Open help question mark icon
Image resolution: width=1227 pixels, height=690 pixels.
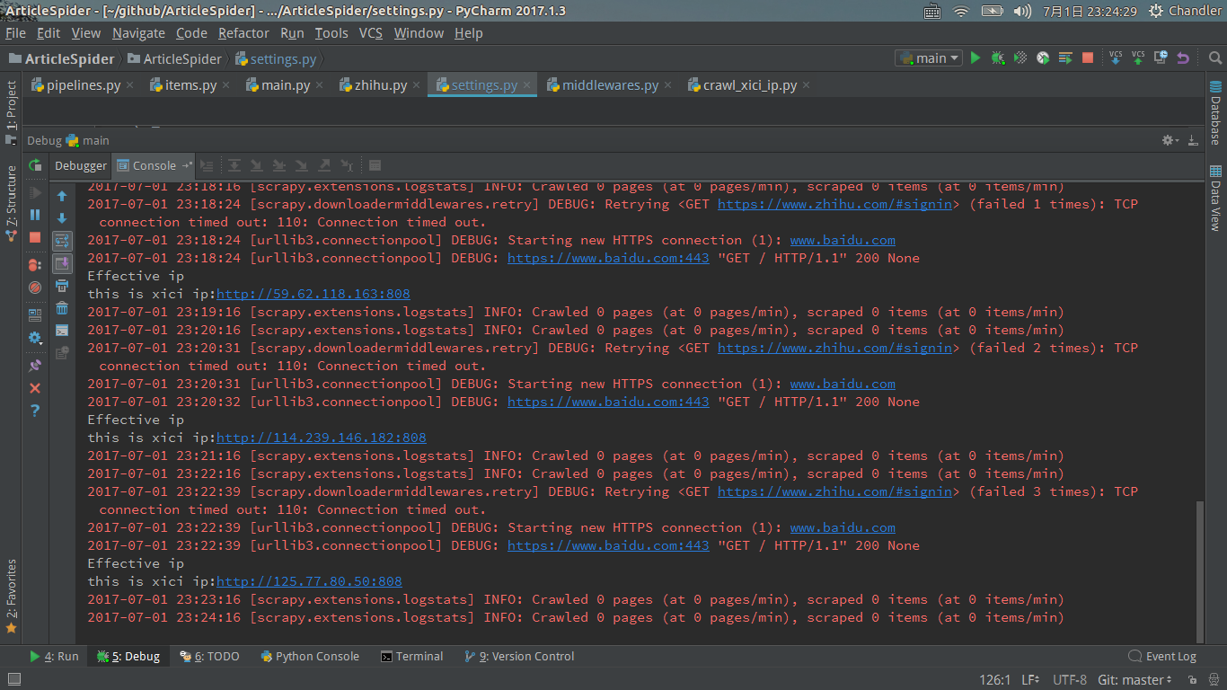pos(35,411)
